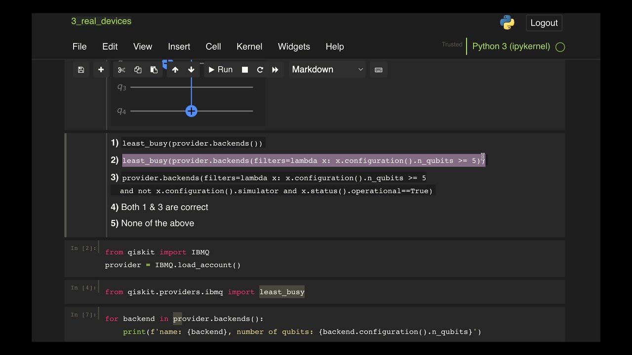The width and height of the screenshot is (632, 355).
Task: Select the cell via the In [7]: prompt
Action: pyautogui.click(x=83, y=315)
